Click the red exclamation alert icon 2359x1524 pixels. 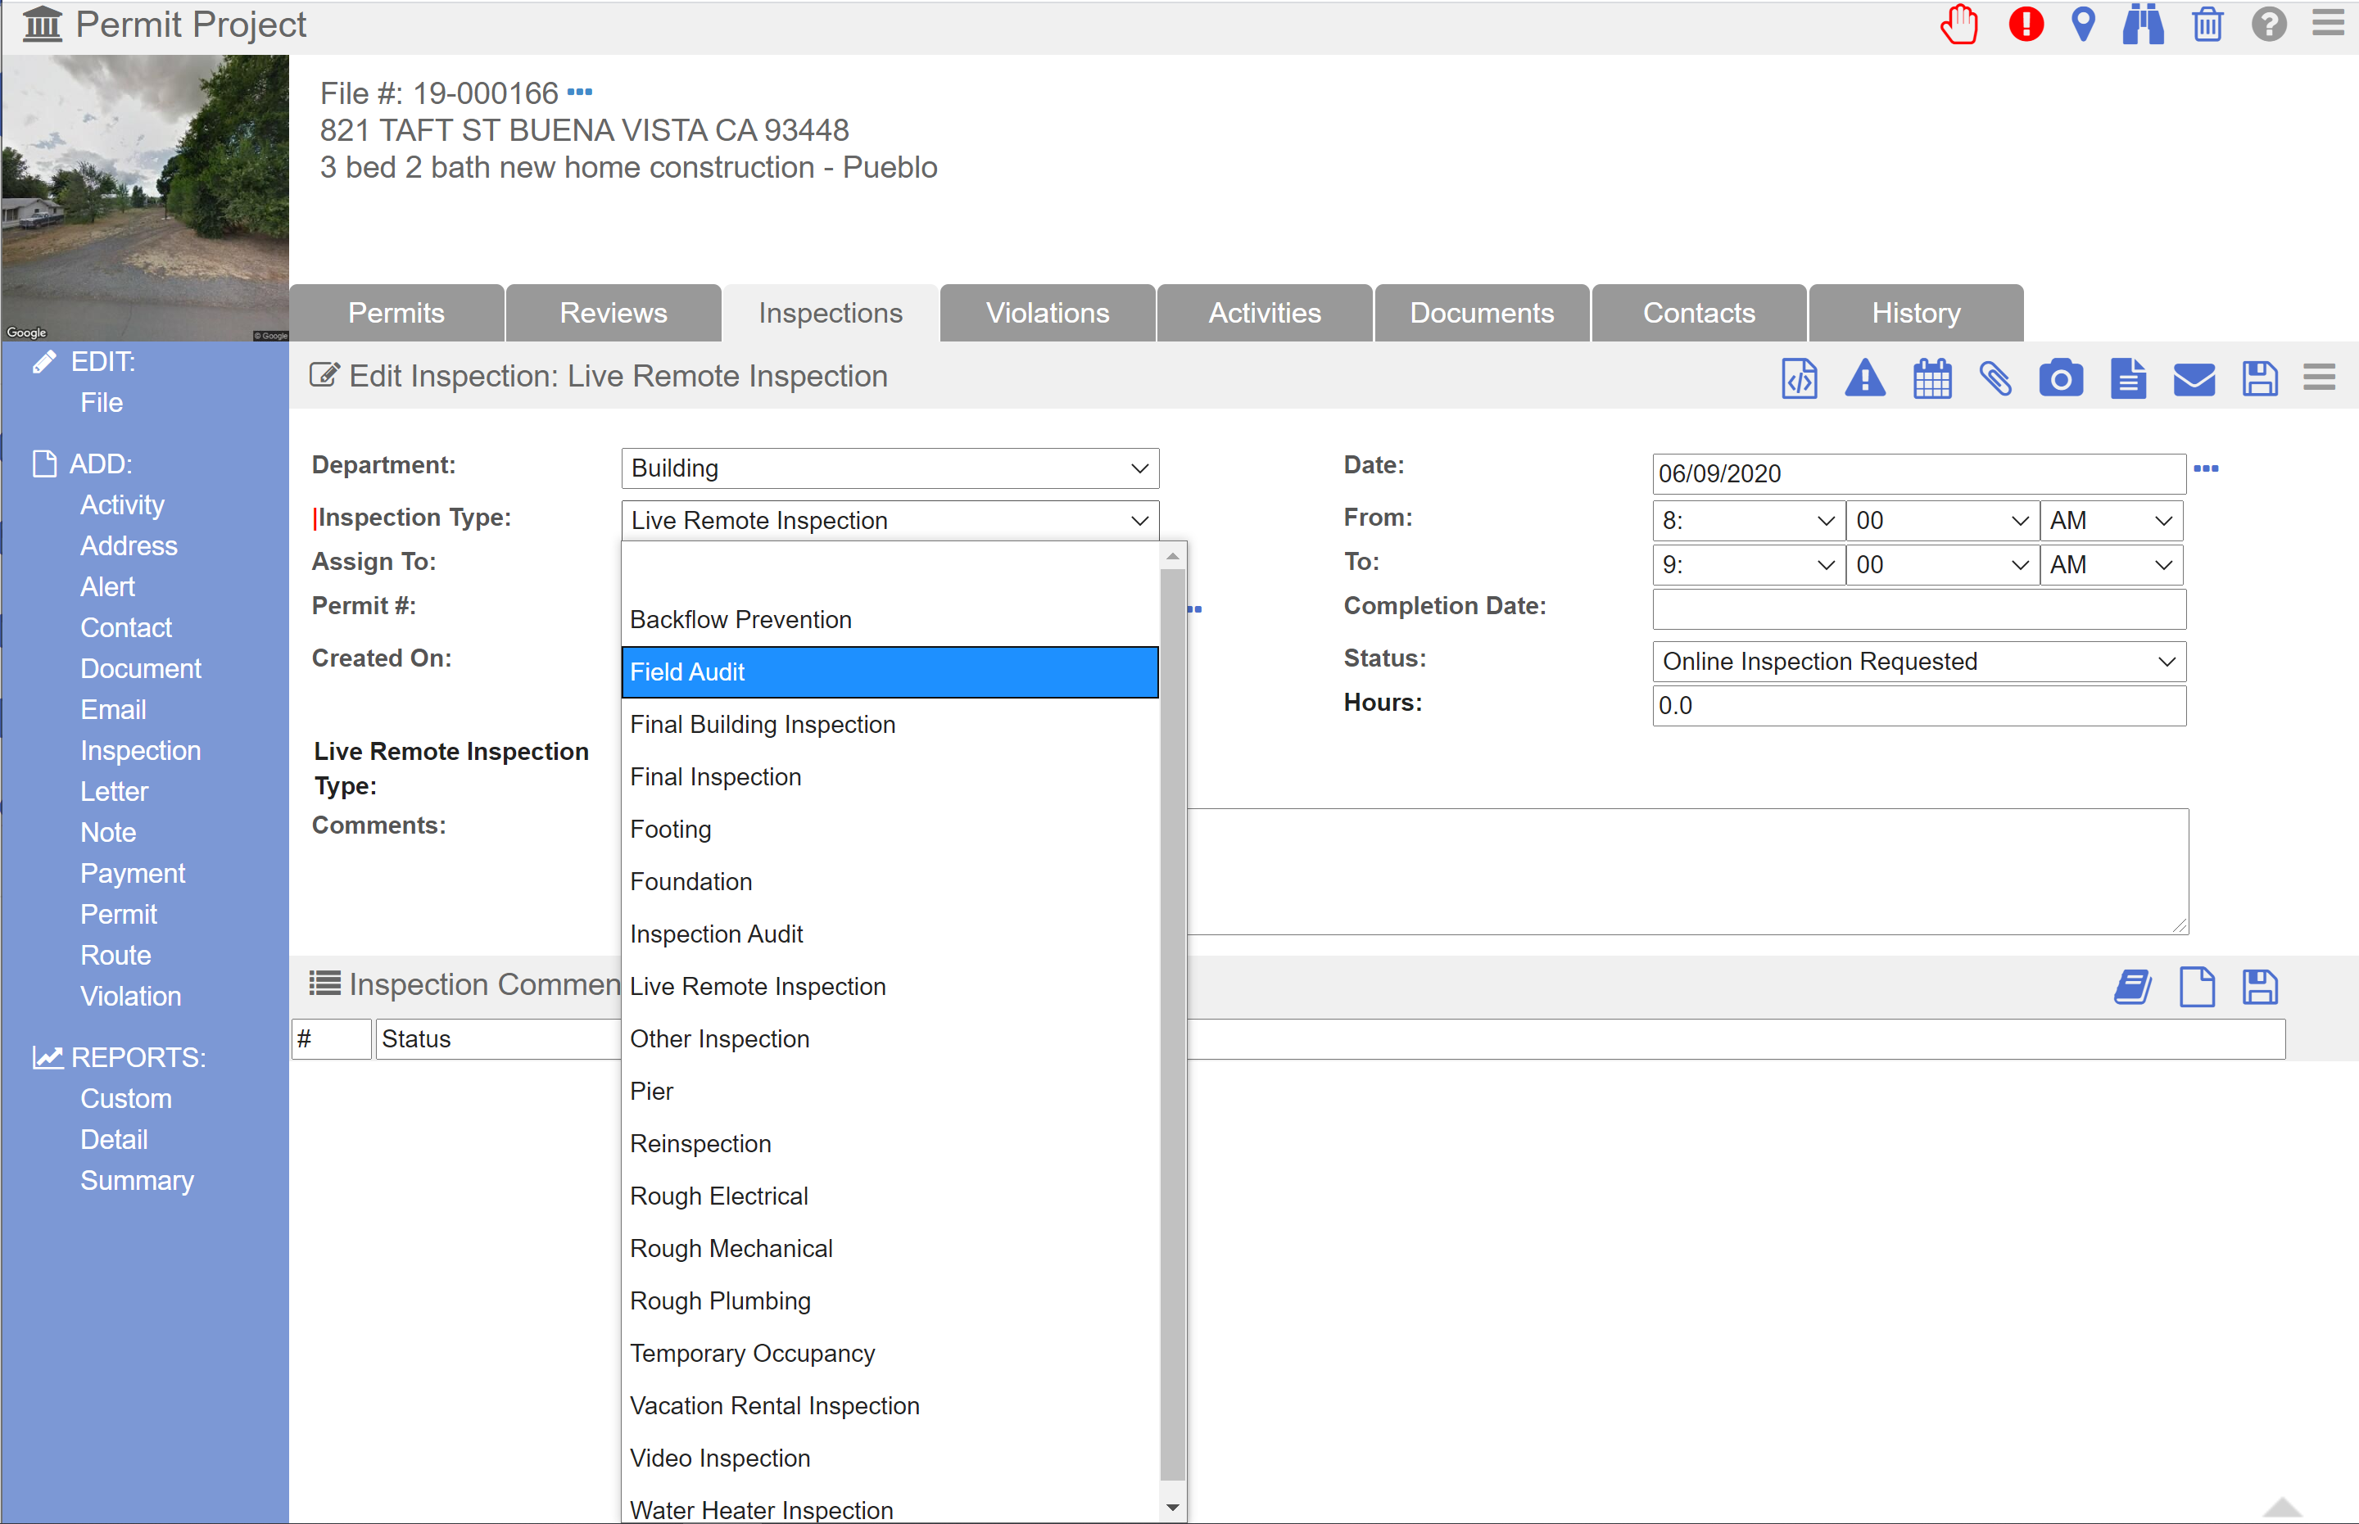2025,25
